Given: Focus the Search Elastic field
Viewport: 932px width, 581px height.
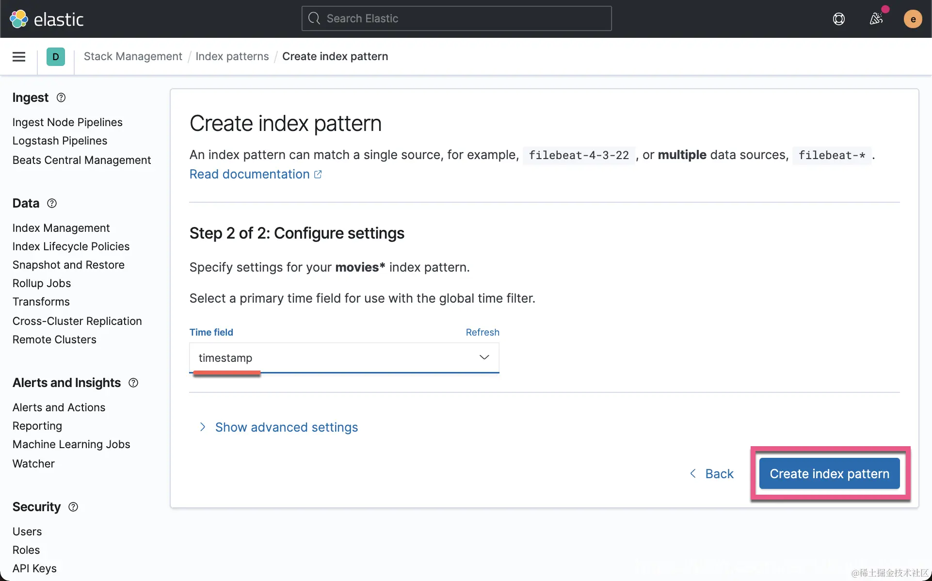Looking at the screenshot, I should 456,18.
